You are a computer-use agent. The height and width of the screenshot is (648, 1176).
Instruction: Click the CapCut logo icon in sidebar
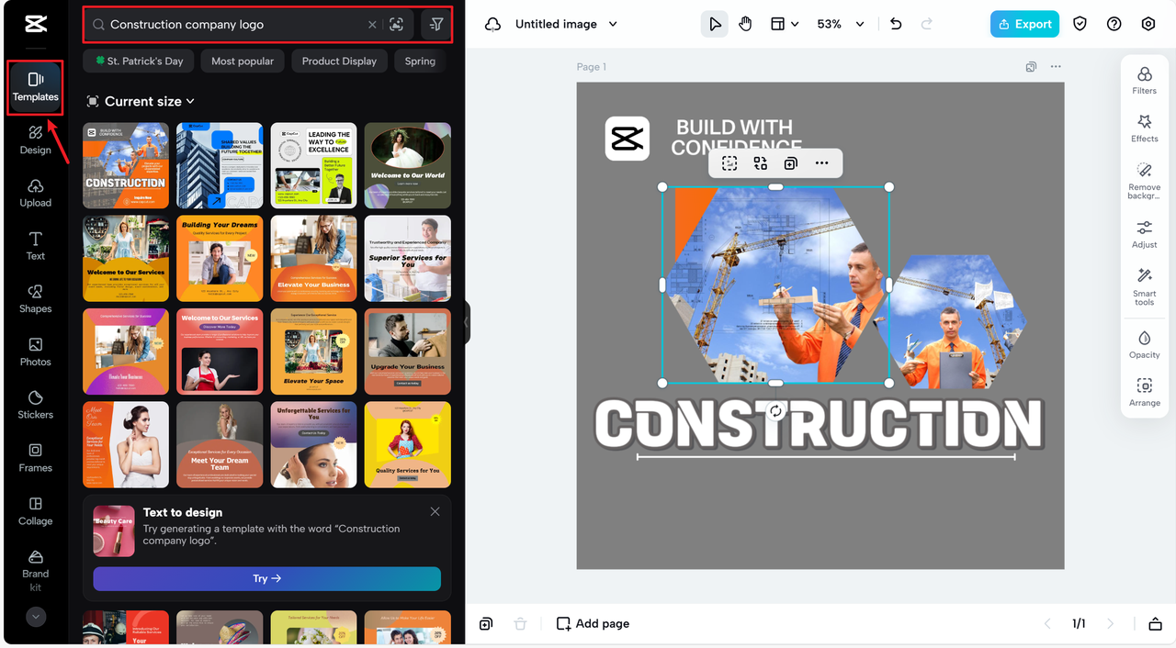[x=36, y=25]
